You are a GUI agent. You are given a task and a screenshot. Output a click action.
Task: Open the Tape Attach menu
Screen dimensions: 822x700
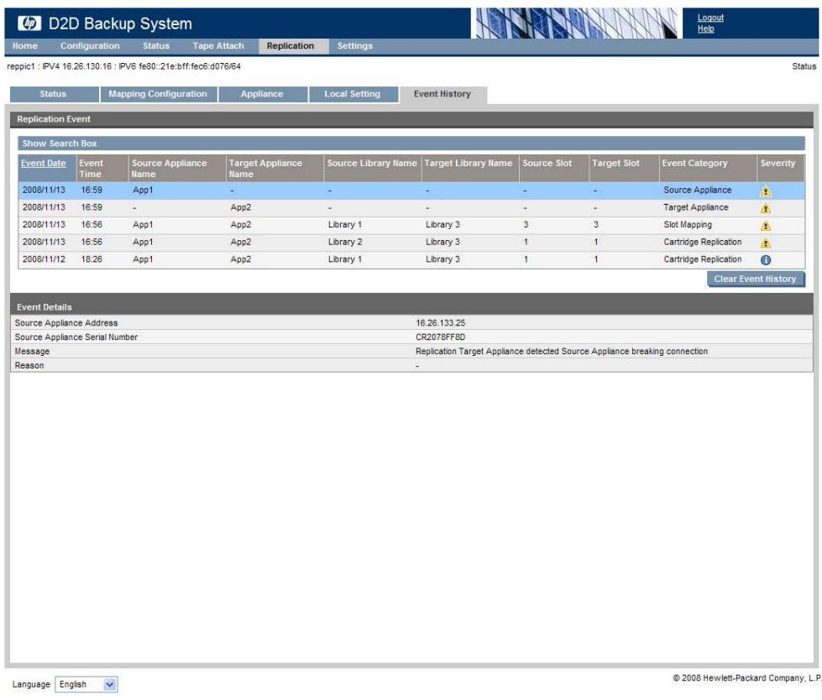[x=218, y=46]
